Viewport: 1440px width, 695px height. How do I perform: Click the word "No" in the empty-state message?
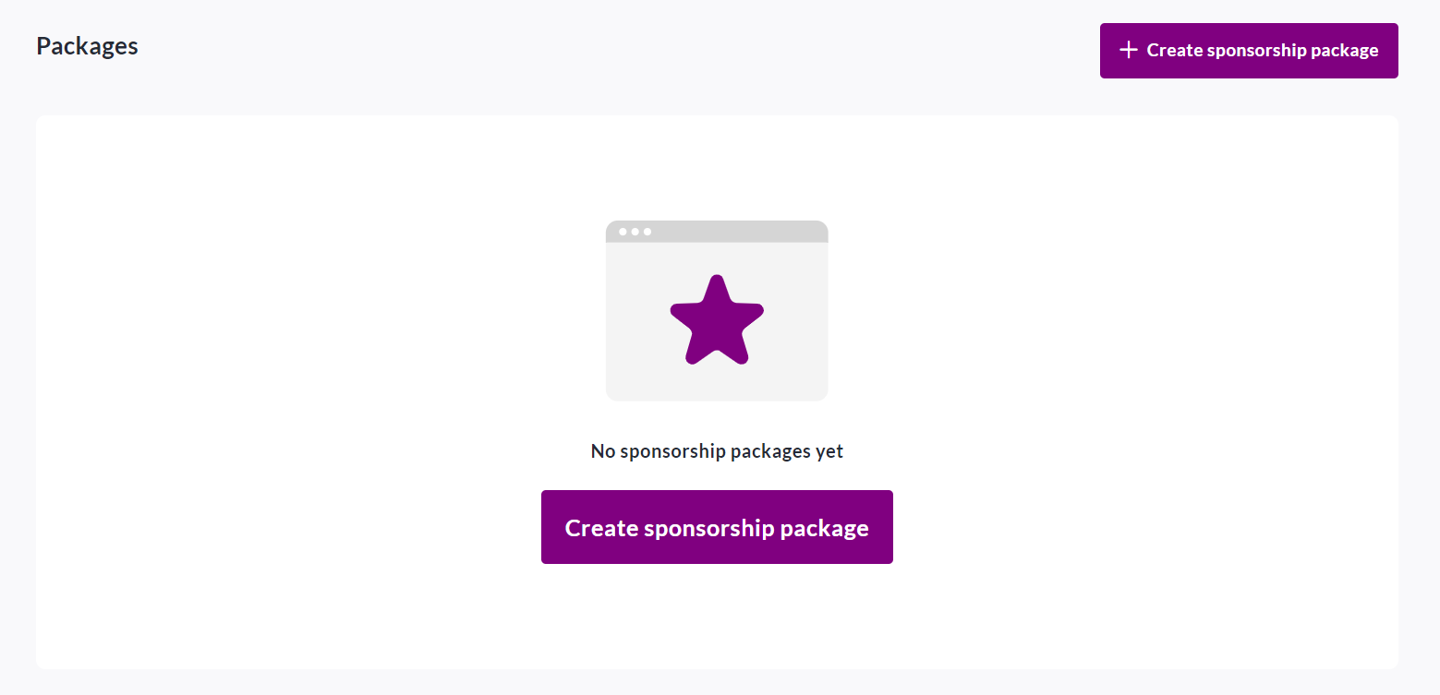point(602,451)
